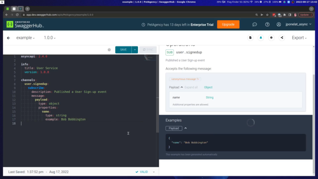The image size is (318, 179).
Task: Toggle the editor light/dark theme sun icon
Action: (109, 50)
